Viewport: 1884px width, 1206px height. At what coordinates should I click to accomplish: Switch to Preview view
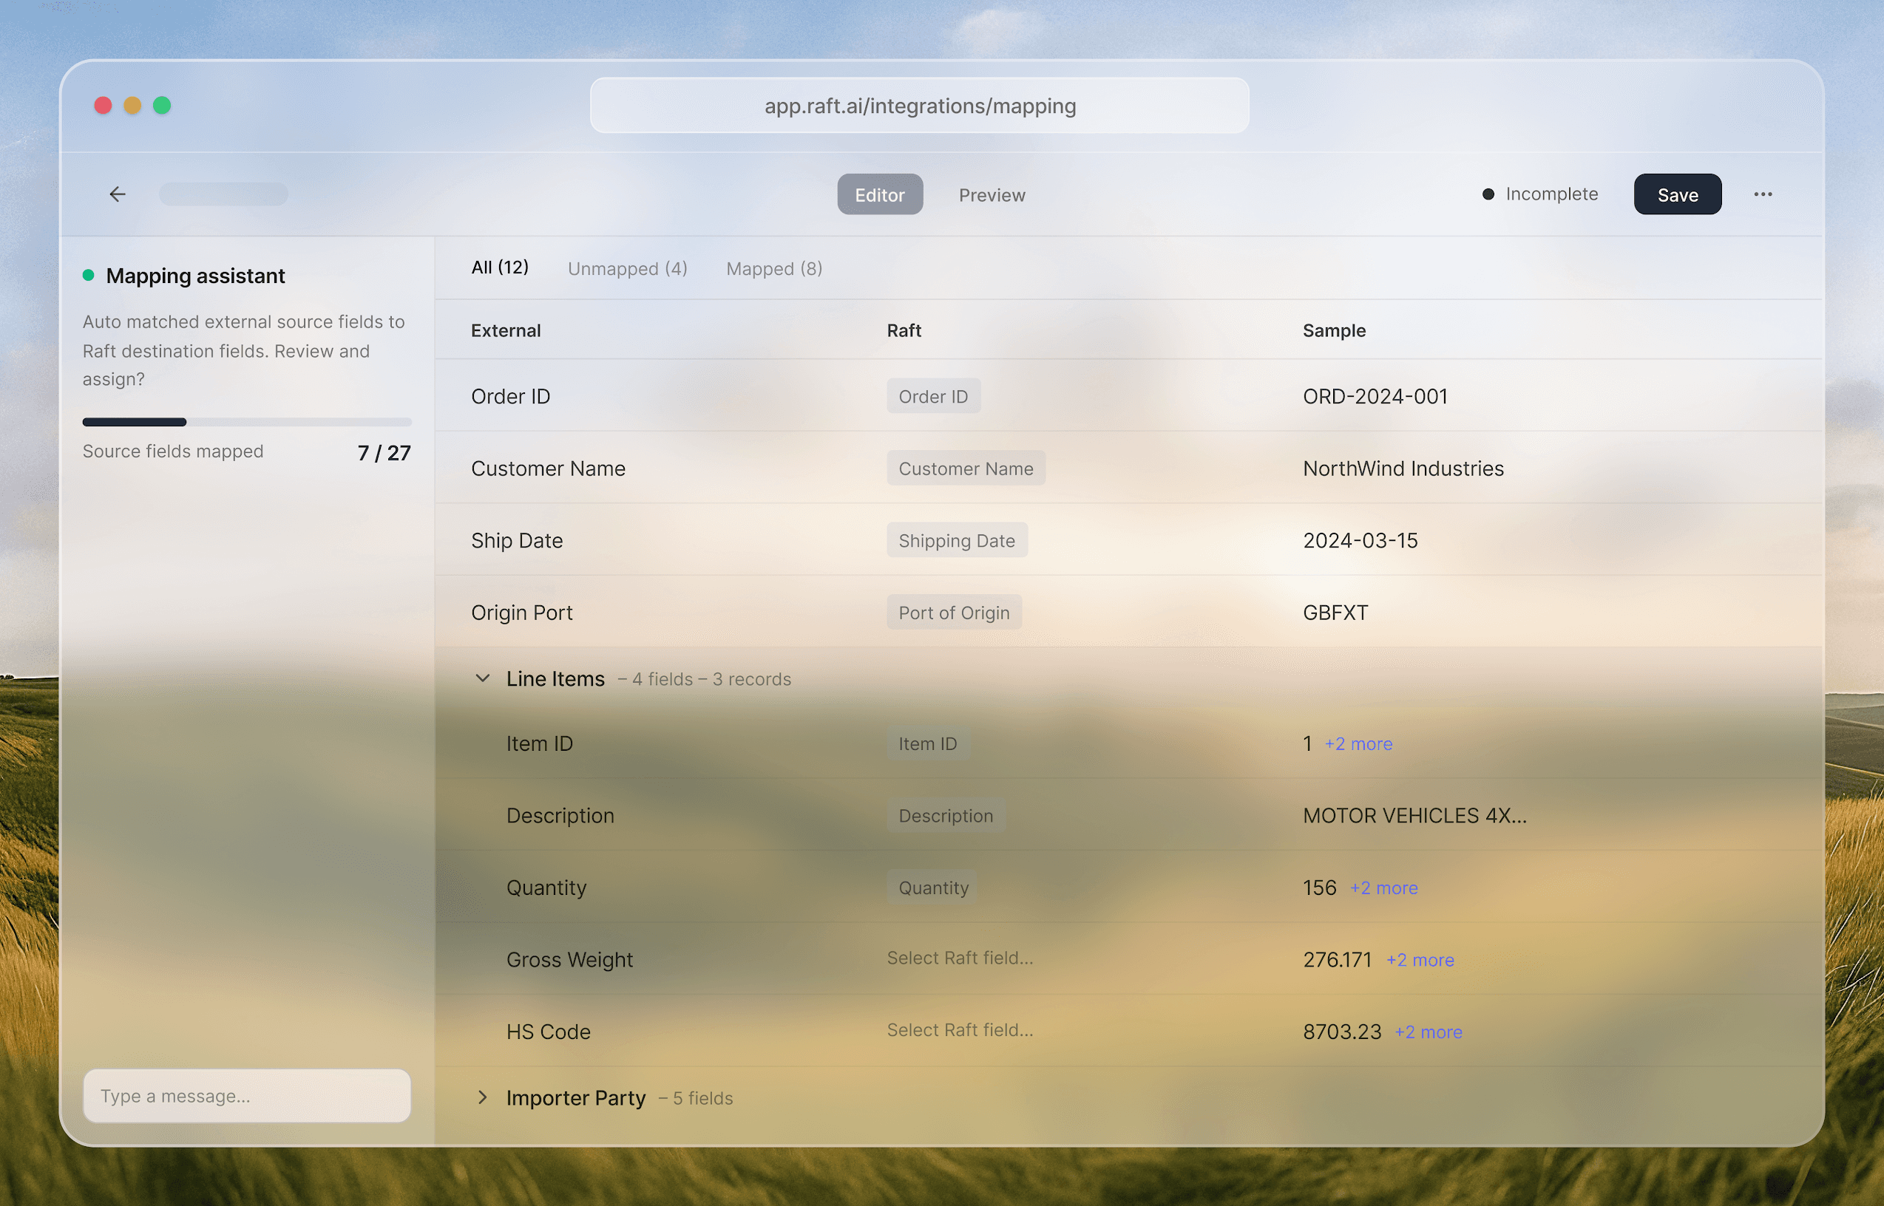tap(992, 195)
